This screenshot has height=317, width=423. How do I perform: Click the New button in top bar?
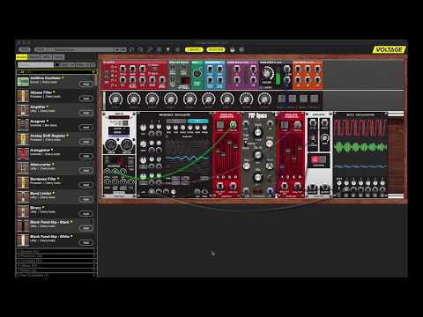pos(25,49)
